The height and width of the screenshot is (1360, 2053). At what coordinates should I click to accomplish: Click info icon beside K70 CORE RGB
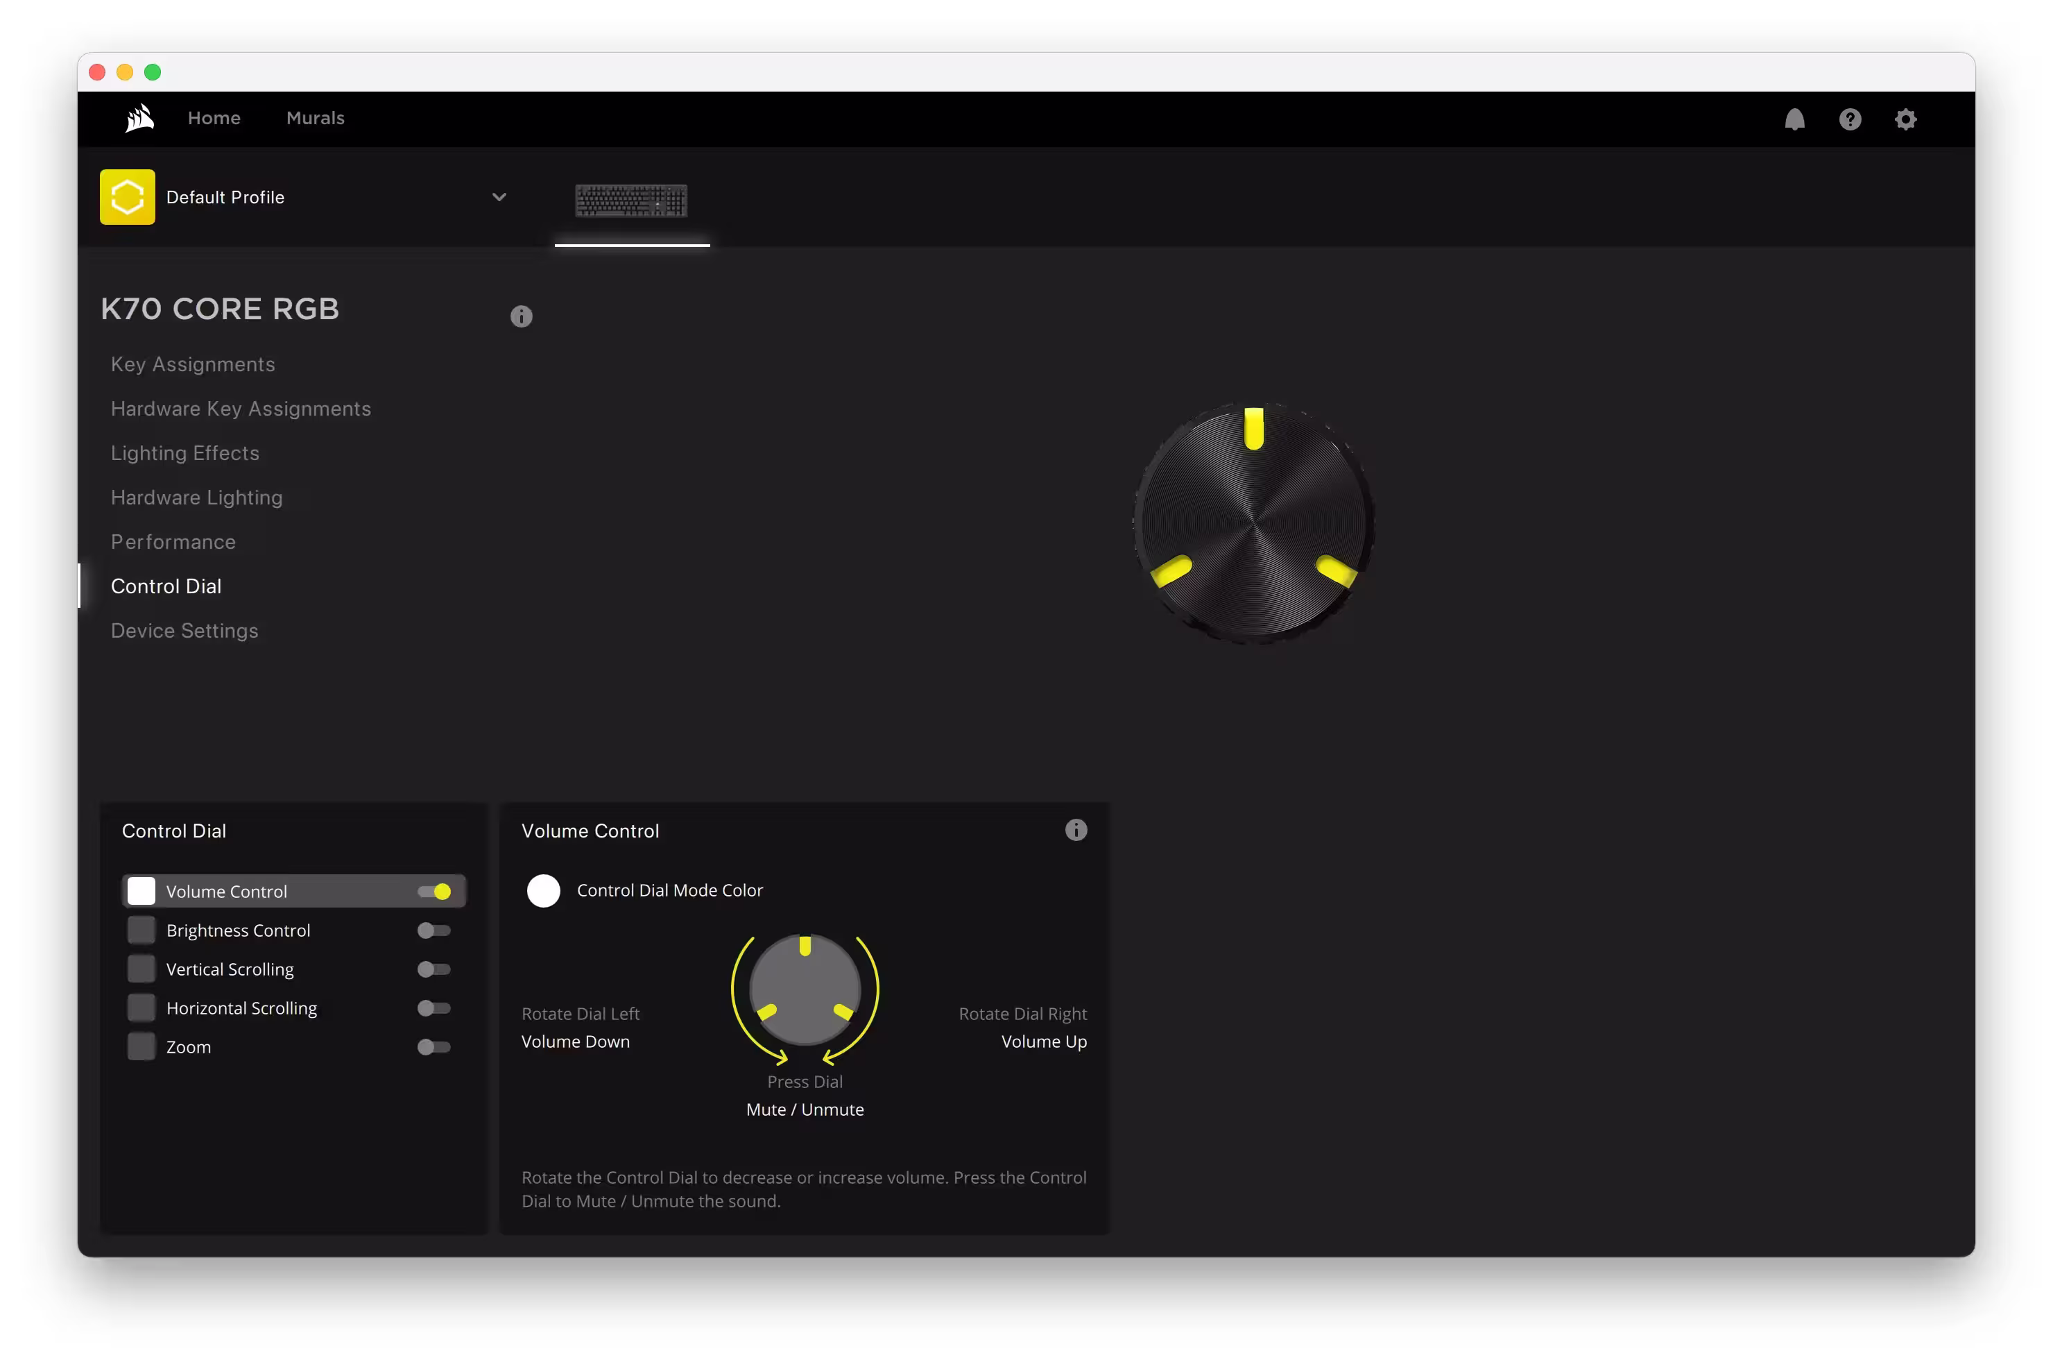pyautogui.click(x=521, y=316)
